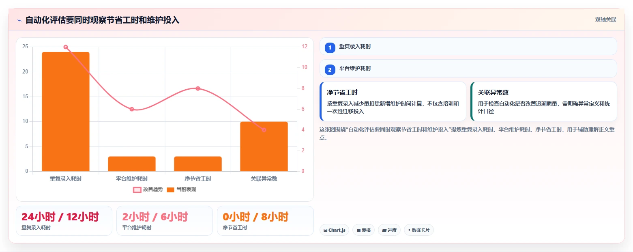The height and width of the screenshot is (252, 633).
Task: Click the 关联异常数 card description text
Action: click(x=544, y=107)
